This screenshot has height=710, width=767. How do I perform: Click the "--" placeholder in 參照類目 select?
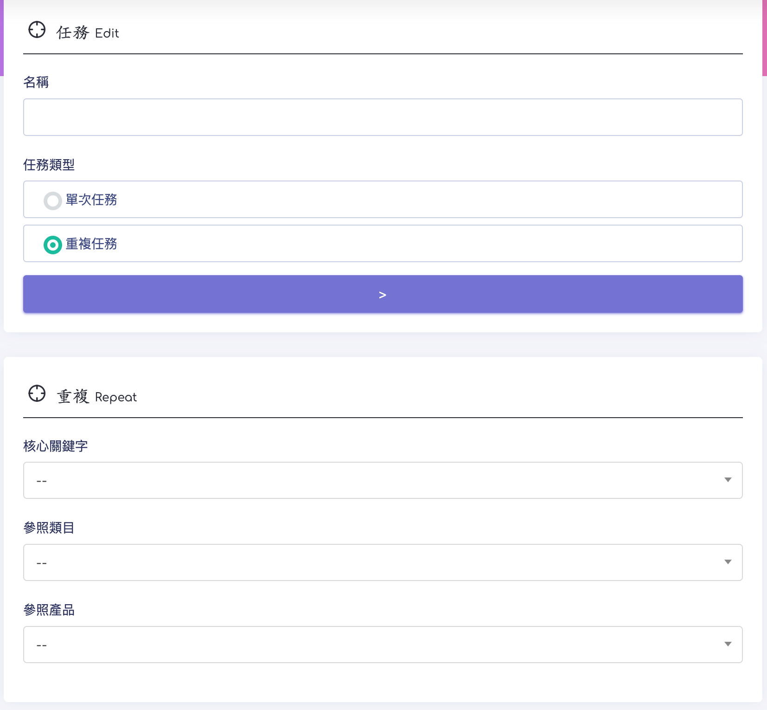[x=42, y=563]
